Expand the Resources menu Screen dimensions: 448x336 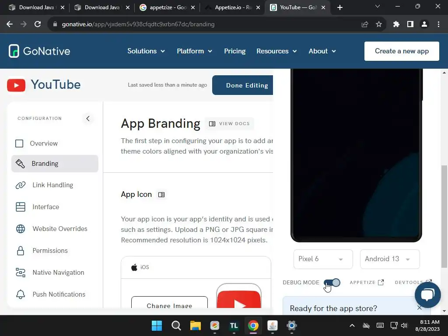click(276, 51)
